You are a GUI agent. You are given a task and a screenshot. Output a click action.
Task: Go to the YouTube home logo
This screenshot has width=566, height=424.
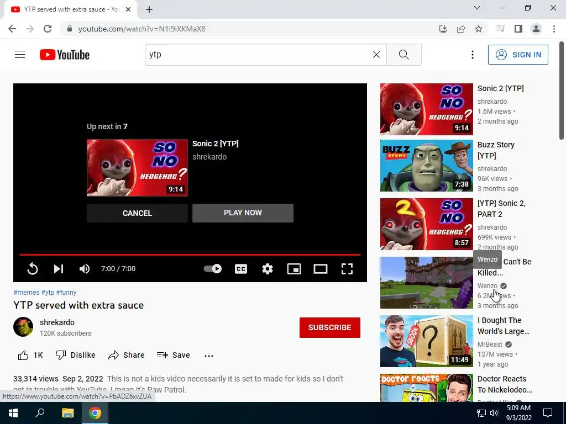65,55
